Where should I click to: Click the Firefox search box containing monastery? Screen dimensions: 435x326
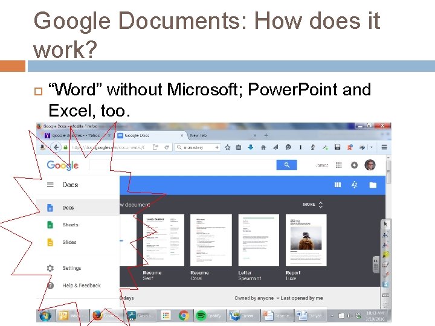point(198,147)
